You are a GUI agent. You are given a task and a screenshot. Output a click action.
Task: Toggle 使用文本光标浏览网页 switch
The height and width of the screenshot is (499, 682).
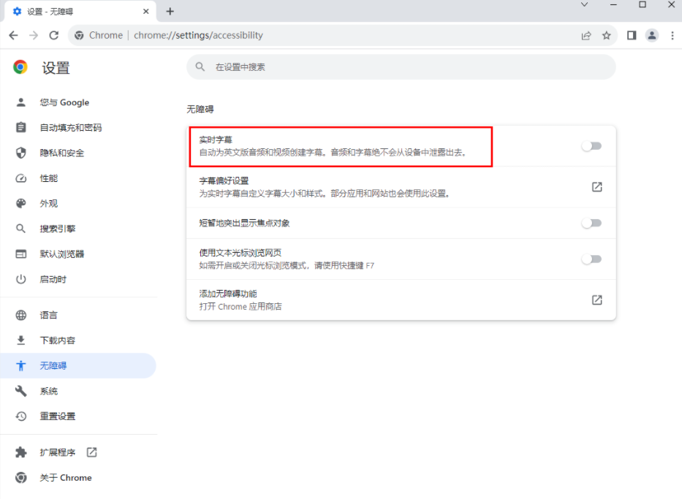(591, 259)
